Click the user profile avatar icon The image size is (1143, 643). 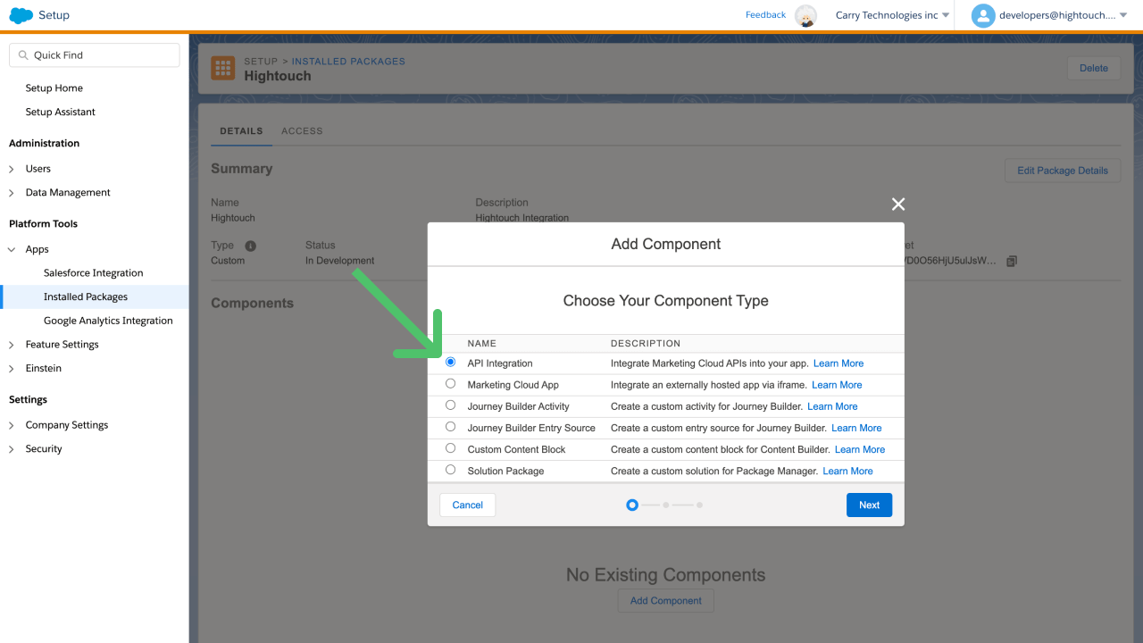pyautogui.click(x=983, y=15)
